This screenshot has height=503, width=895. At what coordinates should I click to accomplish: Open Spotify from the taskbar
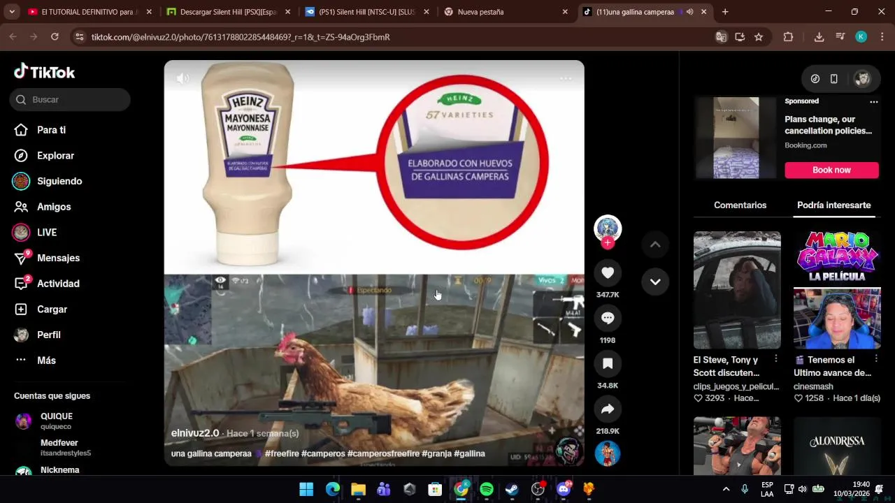point(487,489)
